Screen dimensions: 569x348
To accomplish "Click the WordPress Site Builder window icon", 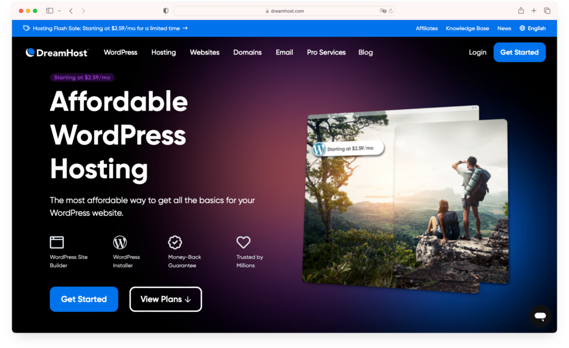I will [x=57, y=242].
